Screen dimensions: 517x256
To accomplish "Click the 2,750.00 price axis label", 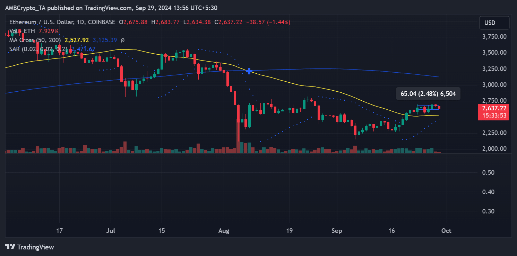I will 495,101.
